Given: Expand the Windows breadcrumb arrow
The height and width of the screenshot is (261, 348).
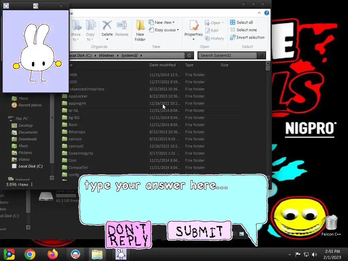Looking at the screenshot, I should click(118, 55).
